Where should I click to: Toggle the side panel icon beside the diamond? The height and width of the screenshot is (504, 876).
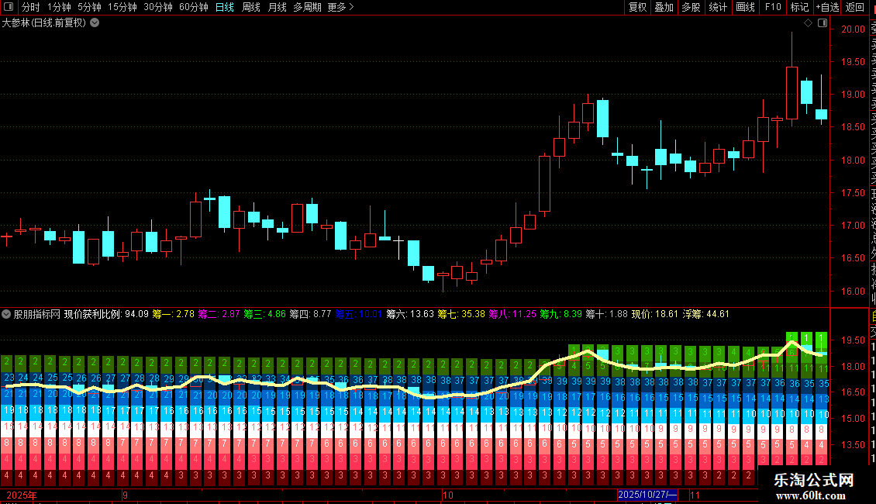(x=823, y=23)
